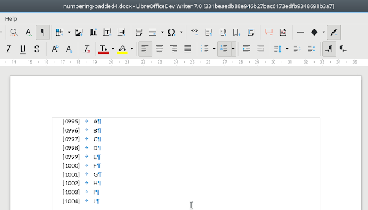368x210 pixels.
Task: Expand the Insert Table dropdown arrow
Action: pos(69,32)
